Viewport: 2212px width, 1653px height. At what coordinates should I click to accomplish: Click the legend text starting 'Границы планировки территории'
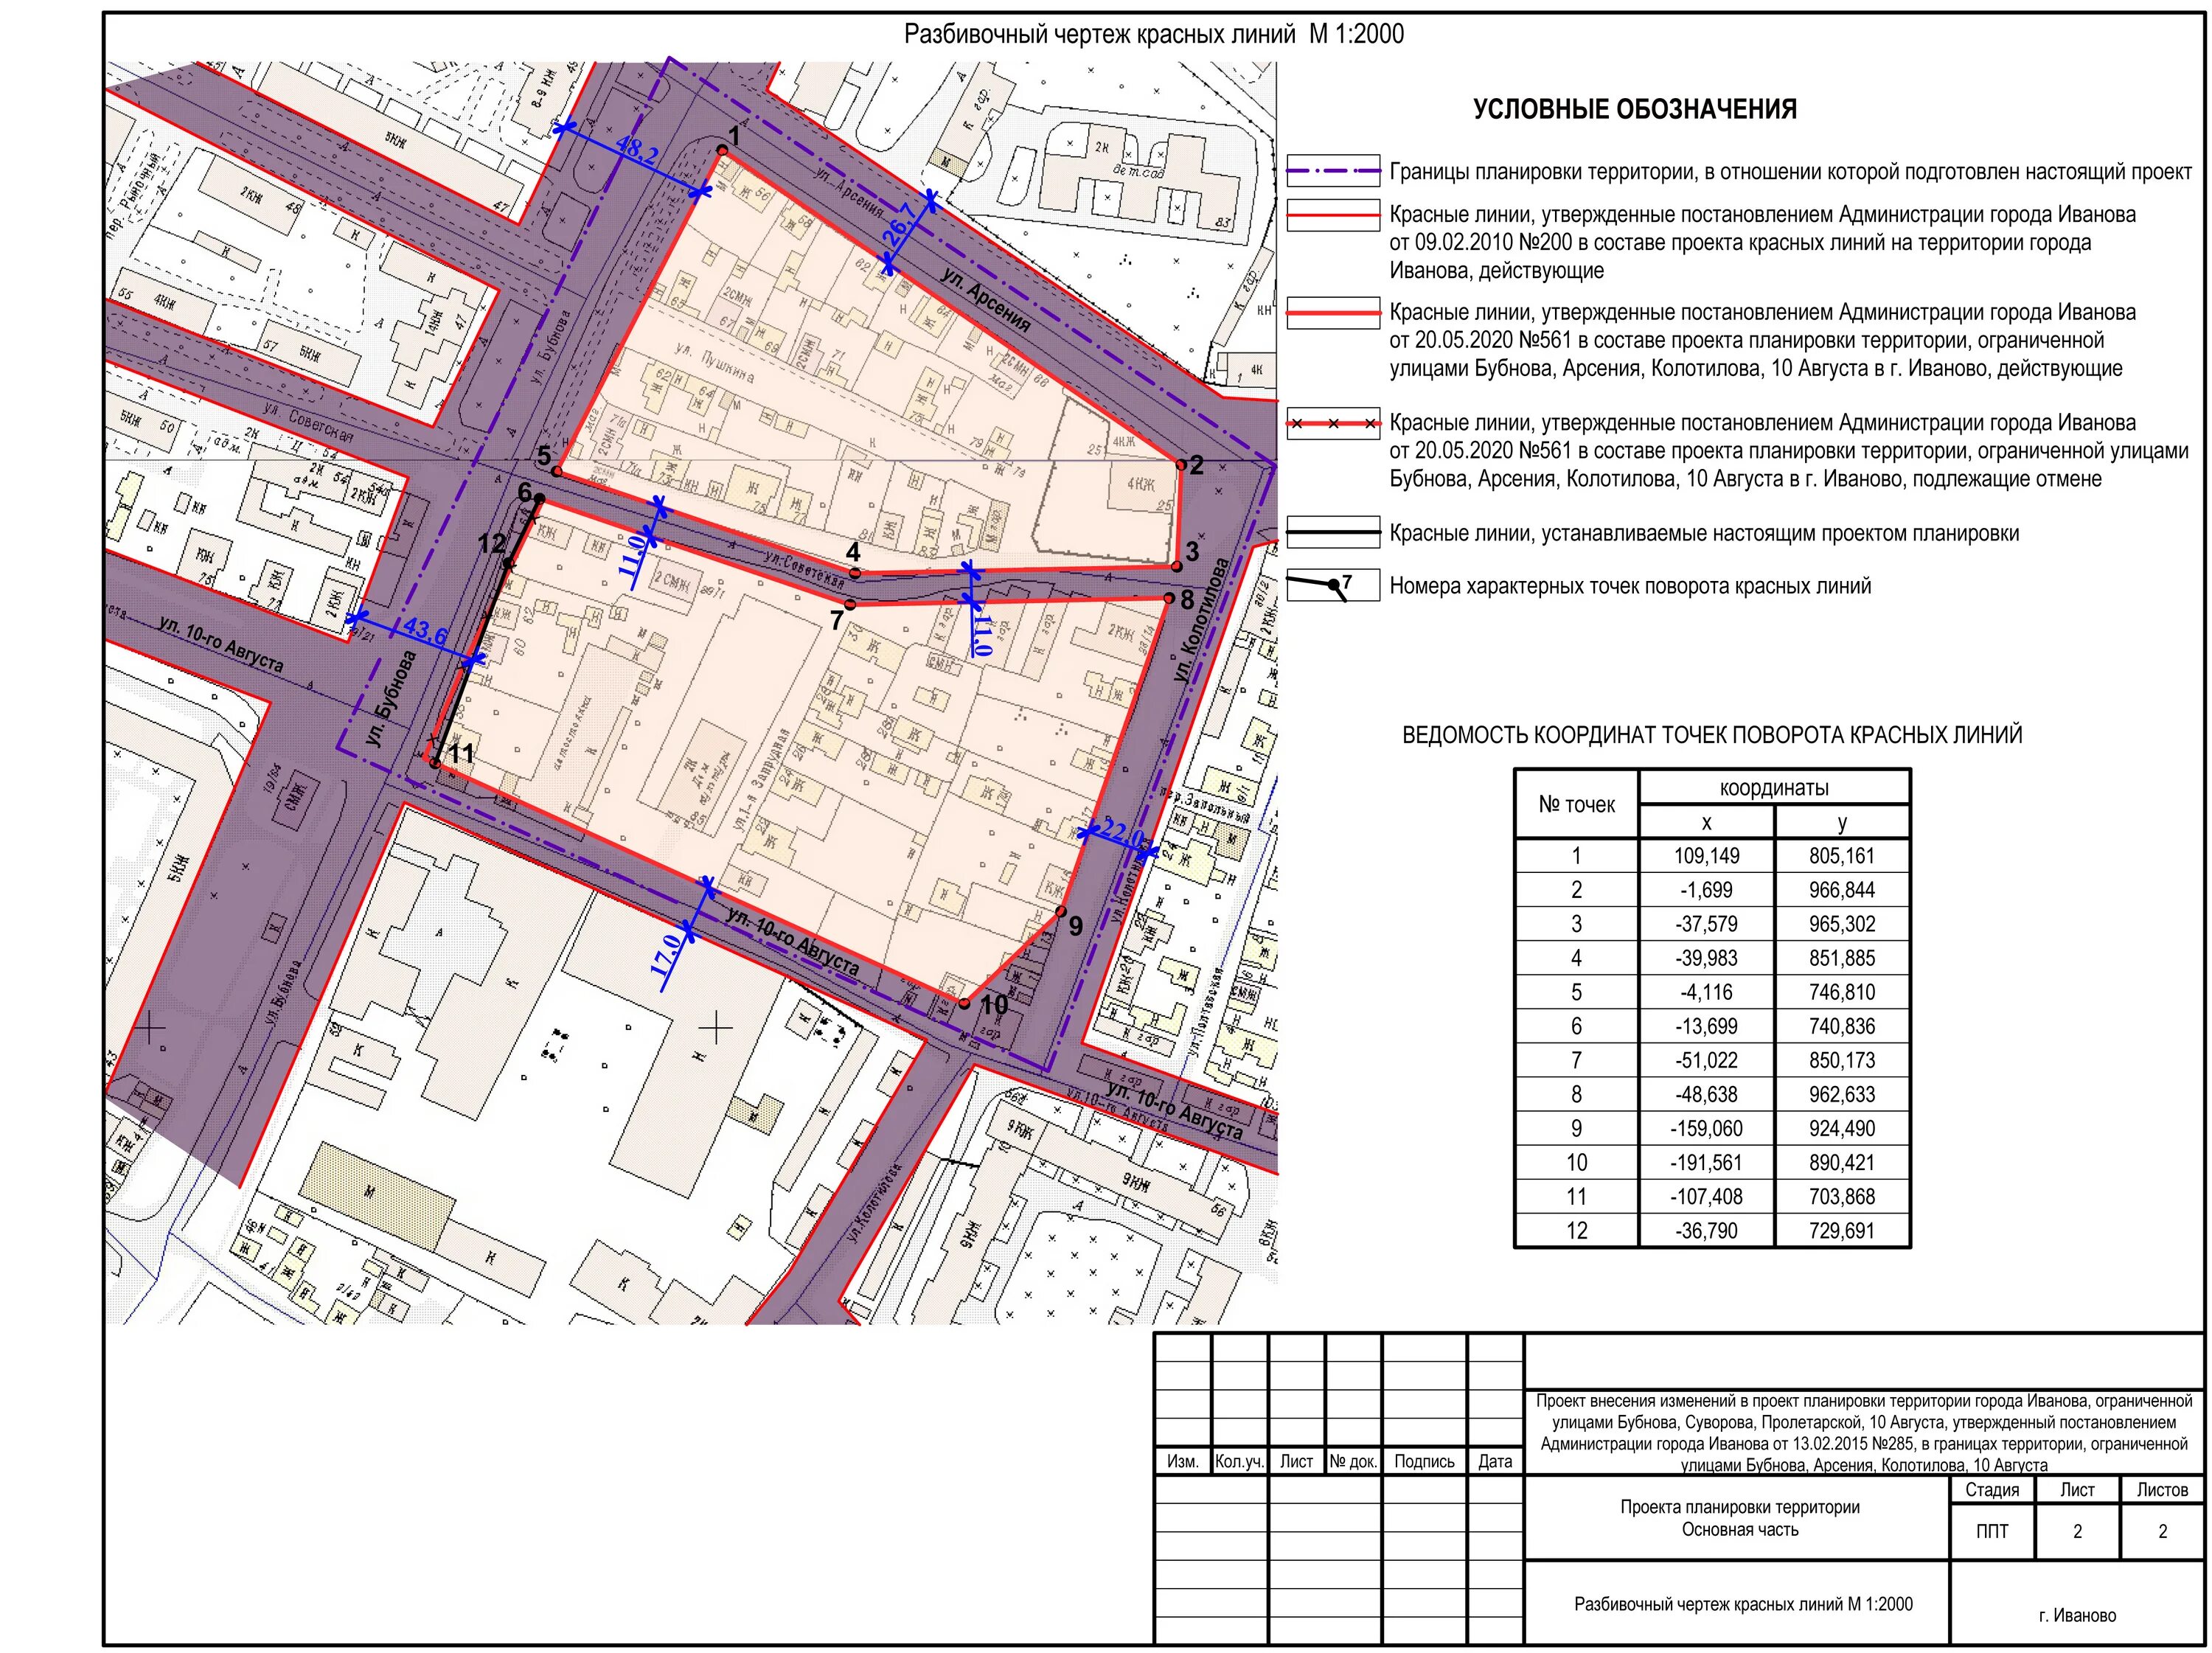pyautogui.click(x=1790, y=171)
